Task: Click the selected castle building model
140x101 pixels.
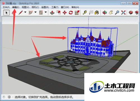Action: [92, 45]
